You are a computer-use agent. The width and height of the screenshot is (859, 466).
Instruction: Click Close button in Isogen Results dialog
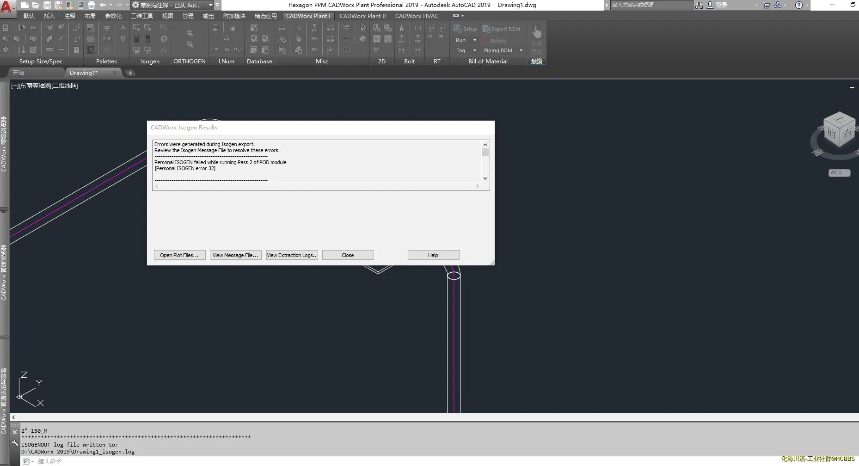point(348,255)
